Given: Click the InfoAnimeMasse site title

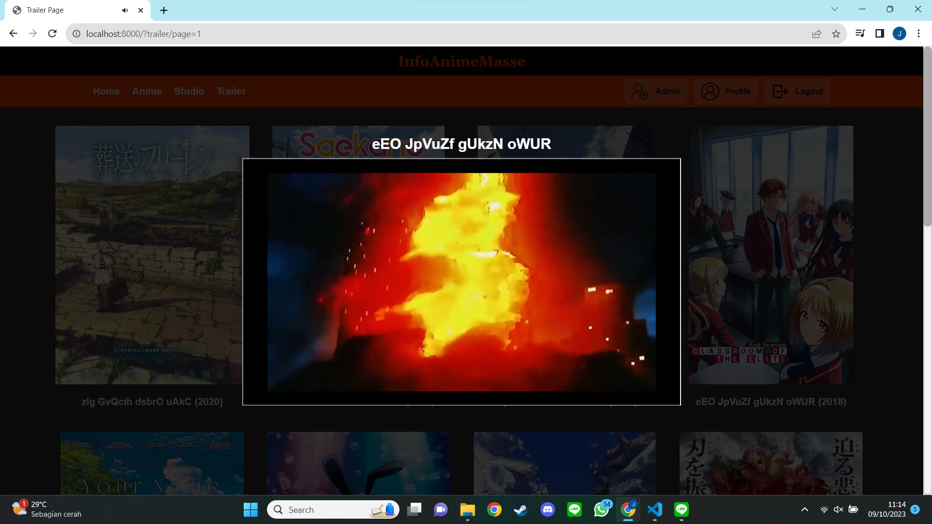Looking at the screenshot, I should coord(461,62).
